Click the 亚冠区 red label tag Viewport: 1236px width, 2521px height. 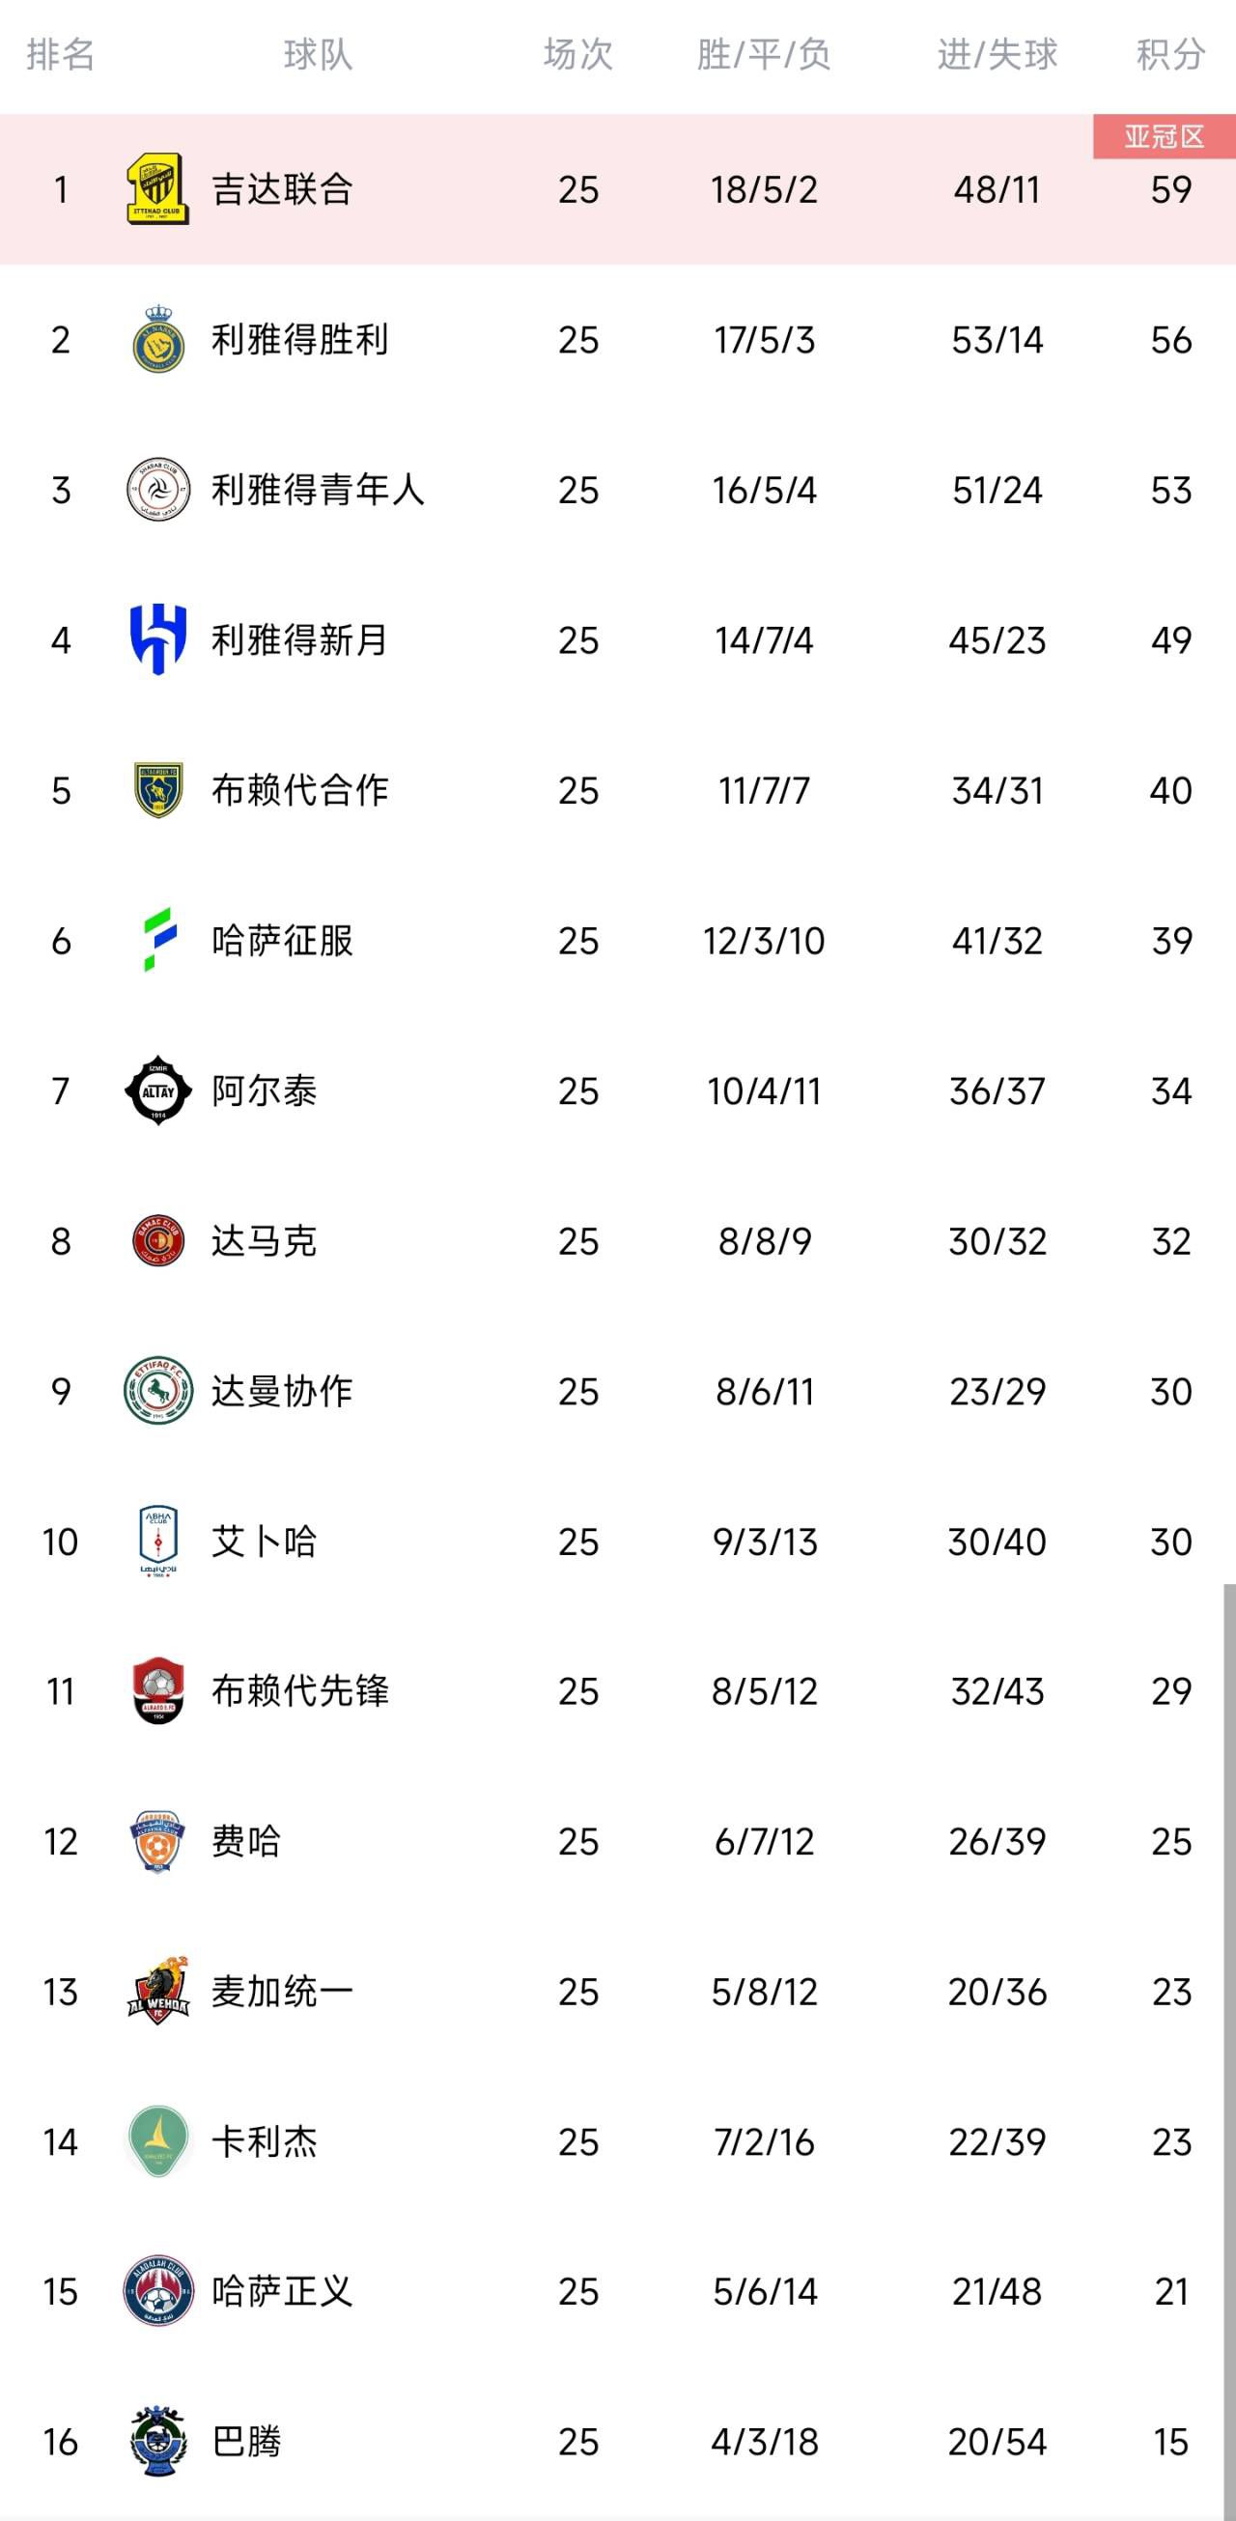click(x=1164, y=136)
